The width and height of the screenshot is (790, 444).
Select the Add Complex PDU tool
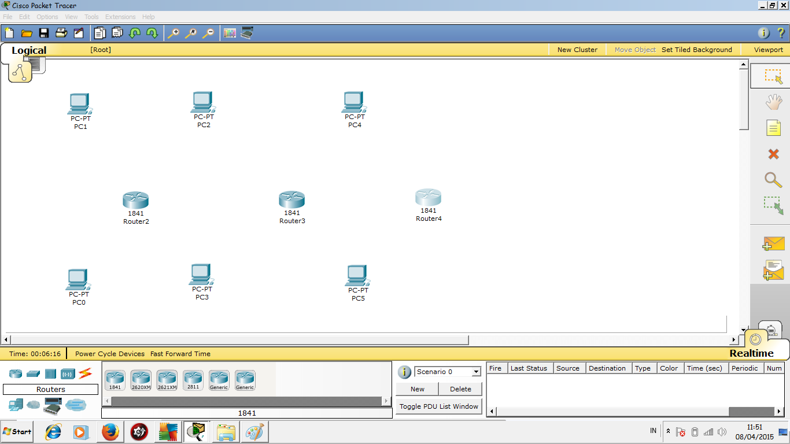[773, 270]
